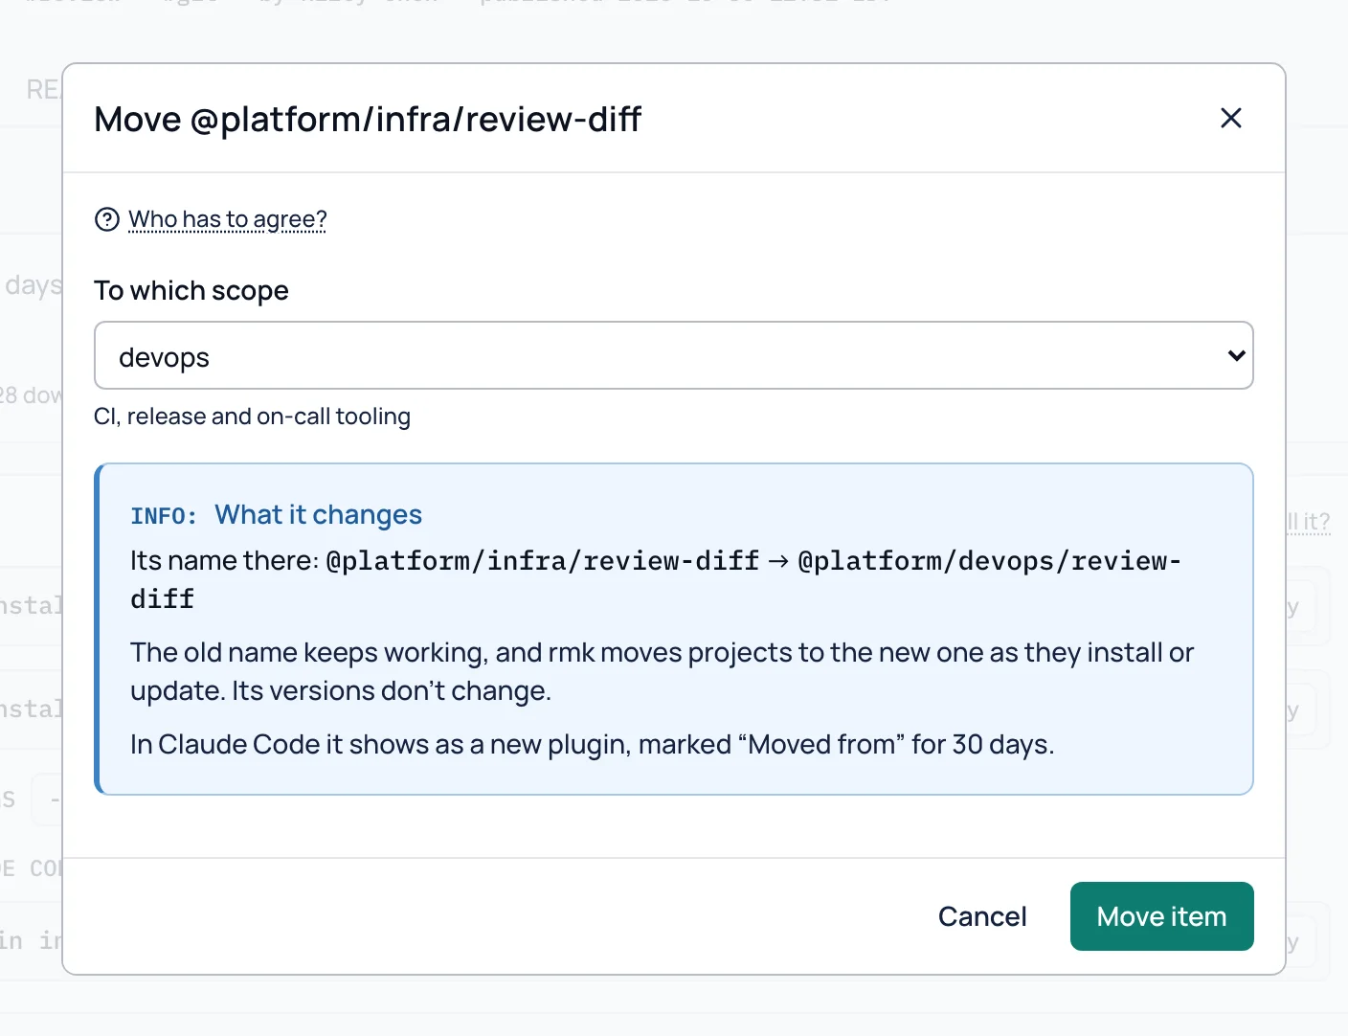Viewport: 1348px width, 1036px height.
Task: Click the faded copy button beside the Move item button
Action: 1301,941
